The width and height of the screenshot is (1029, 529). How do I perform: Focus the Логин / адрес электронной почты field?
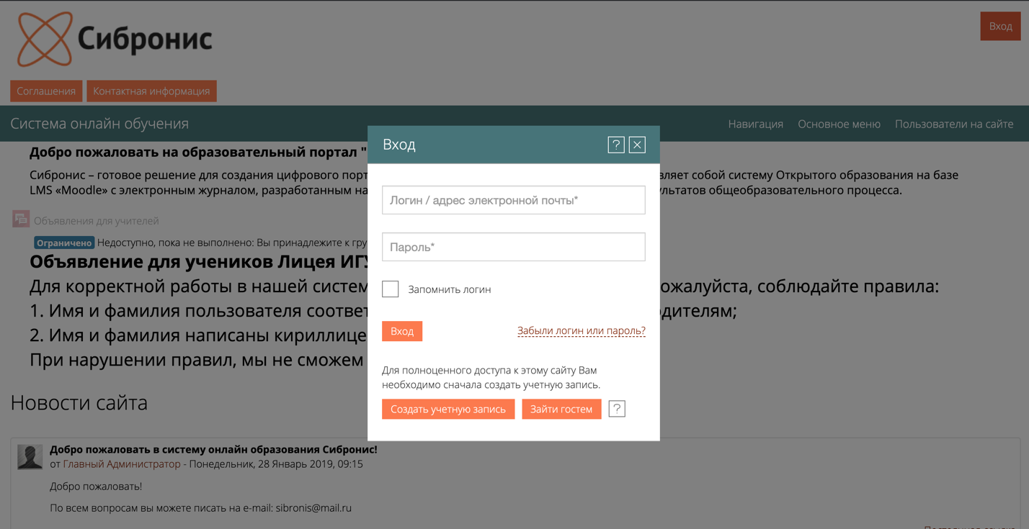(513, 200)
